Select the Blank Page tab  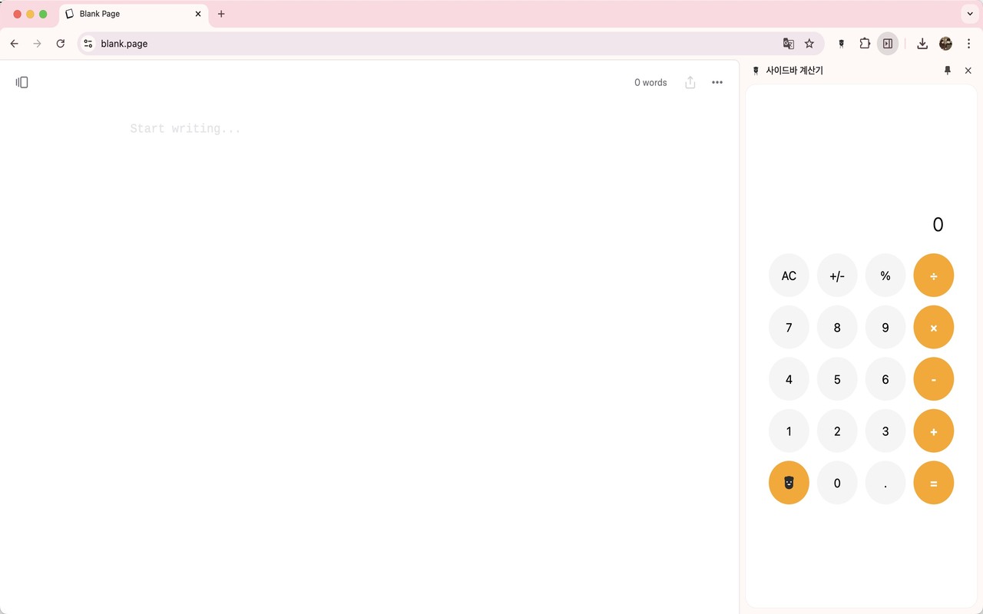[x=133, y=14]
